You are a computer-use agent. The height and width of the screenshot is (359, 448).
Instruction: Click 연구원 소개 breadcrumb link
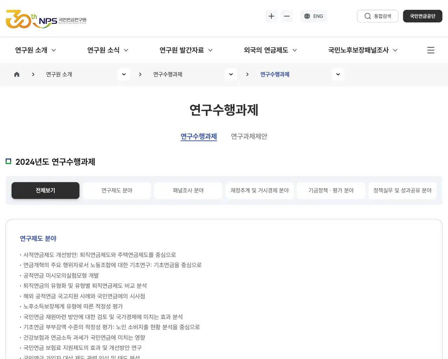(59, 74)
